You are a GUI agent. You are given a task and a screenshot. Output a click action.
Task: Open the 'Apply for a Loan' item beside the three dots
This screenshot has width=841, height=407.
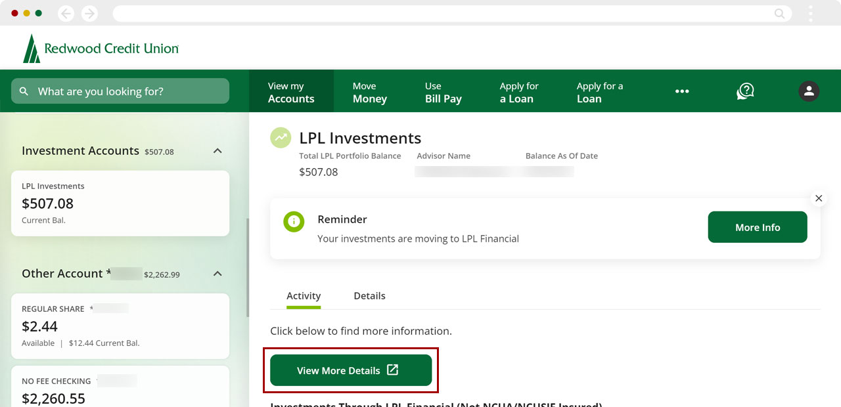[x=599, y=92]
